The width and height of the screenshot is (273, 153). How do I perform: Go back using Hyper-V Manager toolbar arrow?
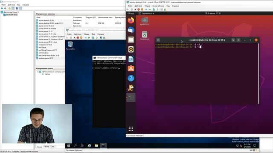(x=2, y=8)
